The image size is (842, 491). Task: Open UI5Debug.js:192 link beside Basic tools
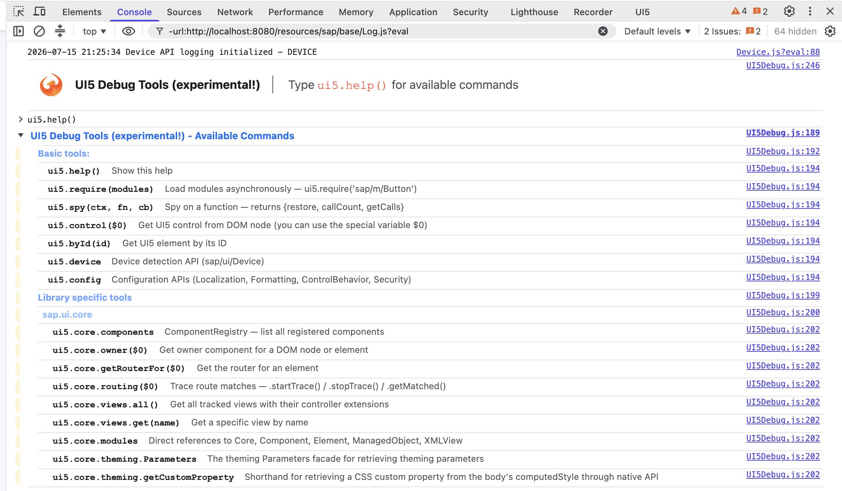(x=783, y=151)
